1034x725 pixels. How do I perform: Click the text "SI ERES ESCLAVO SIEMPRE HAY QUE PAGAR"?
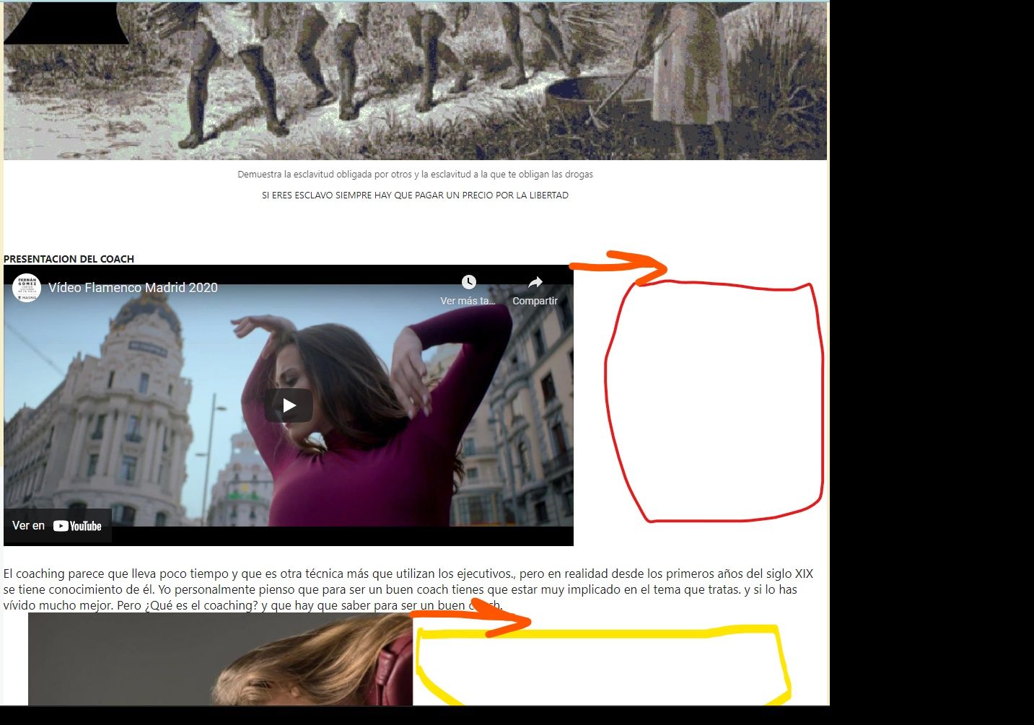click(x=351, y=195)
